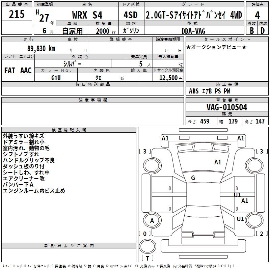Screen dimensions: 270x270
Task: Click the 事務局よりご案内 header
Action: coord(69,246)
